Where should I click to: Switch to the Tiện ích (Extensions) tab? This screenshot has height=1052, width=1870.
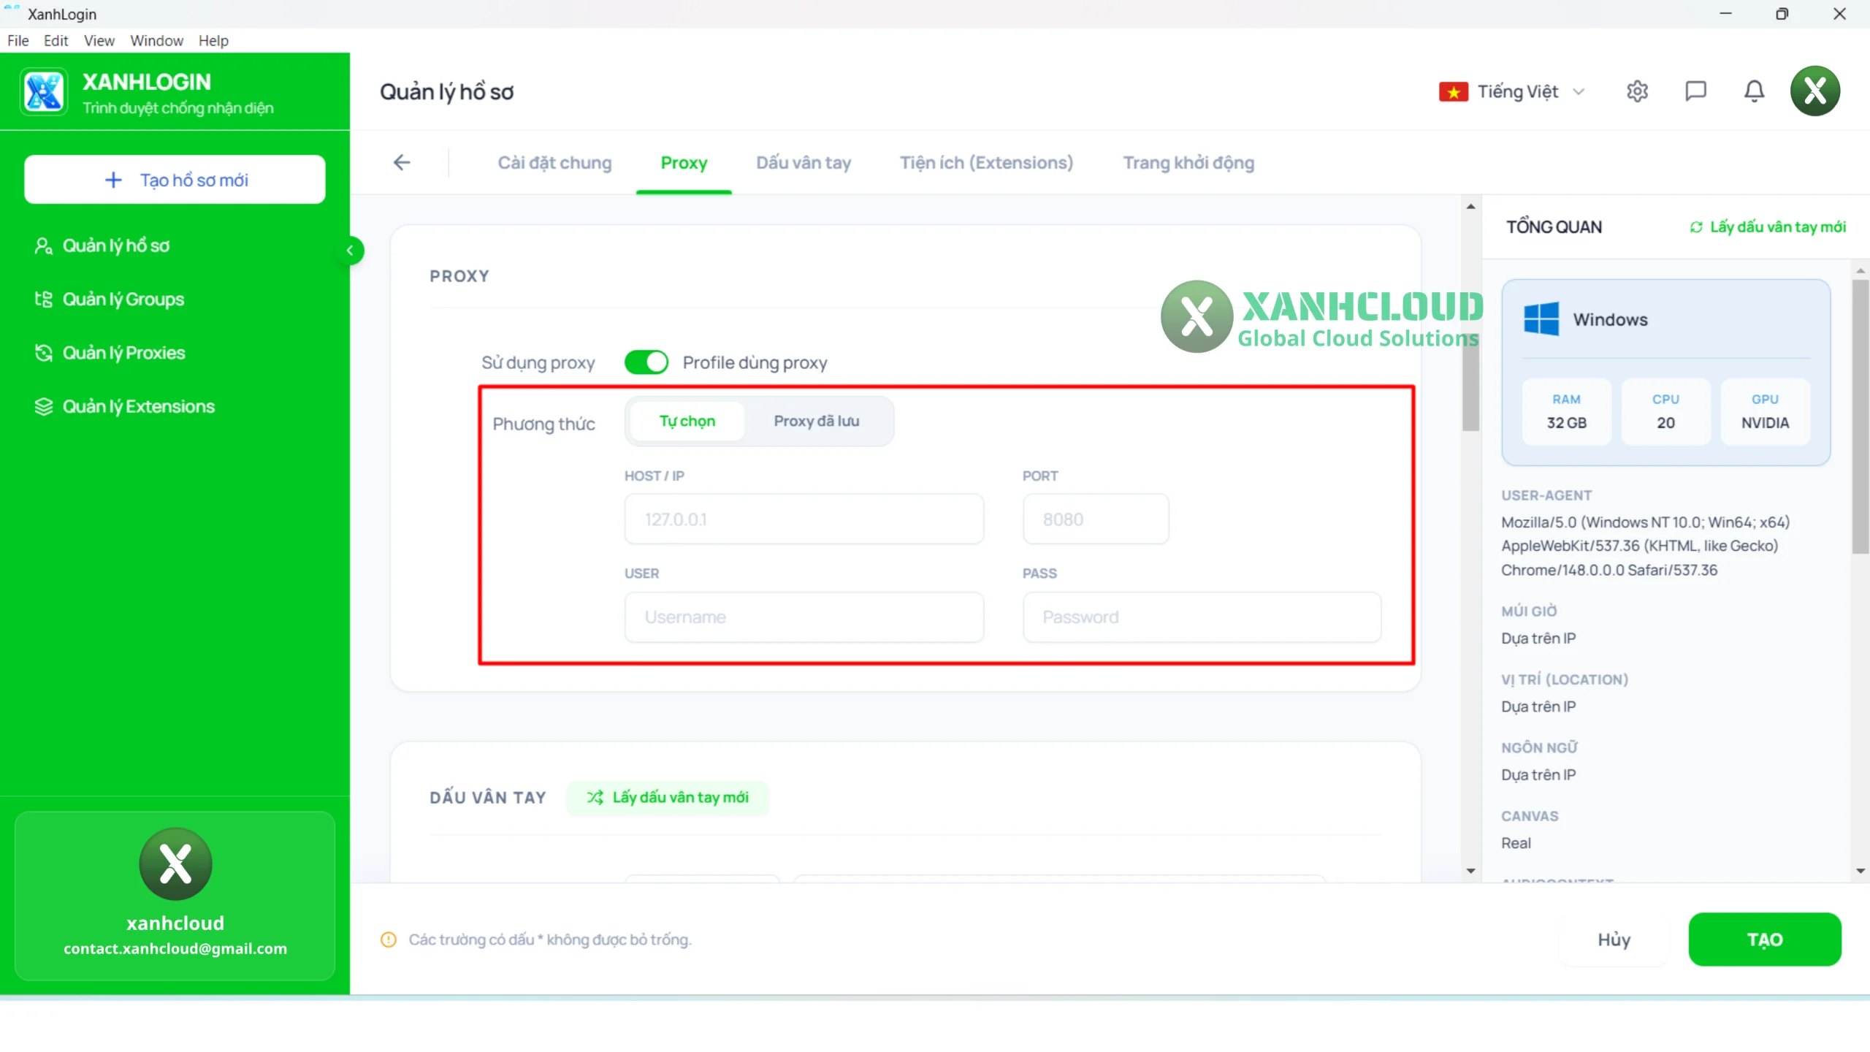pos(986,163)
